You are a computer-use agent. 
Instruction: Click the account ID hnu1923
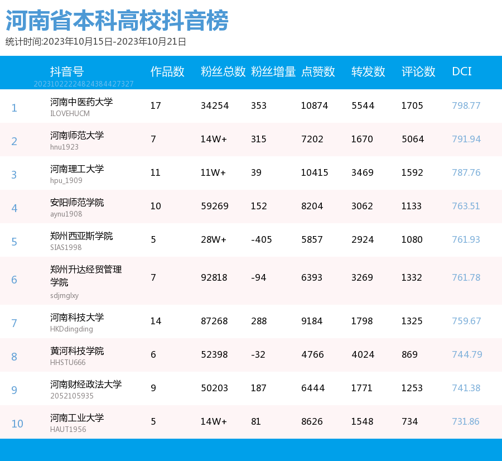pos(64,147)
